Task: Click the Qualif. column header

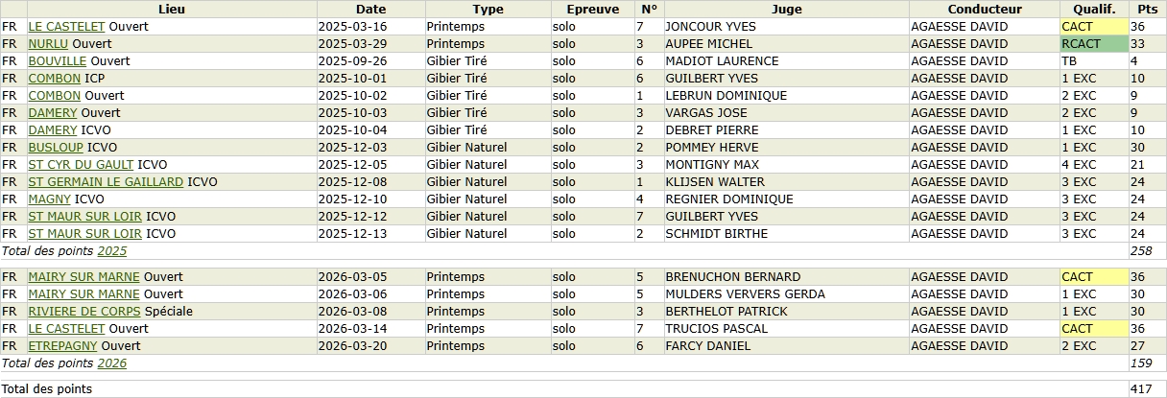Action: pos(1093,9)
